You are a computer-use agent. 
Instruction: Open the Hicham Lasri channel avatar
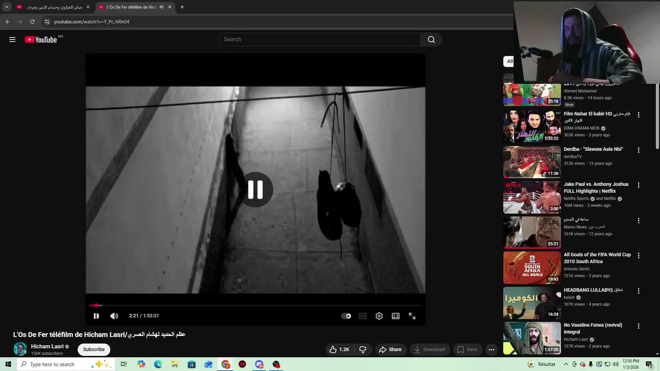click(20, 349)
